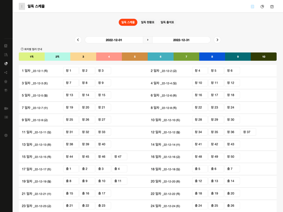Open settings gear icon in sidebar
This screenshot has width=283, height=212.
pyautogui.click(x=6, y=135)
